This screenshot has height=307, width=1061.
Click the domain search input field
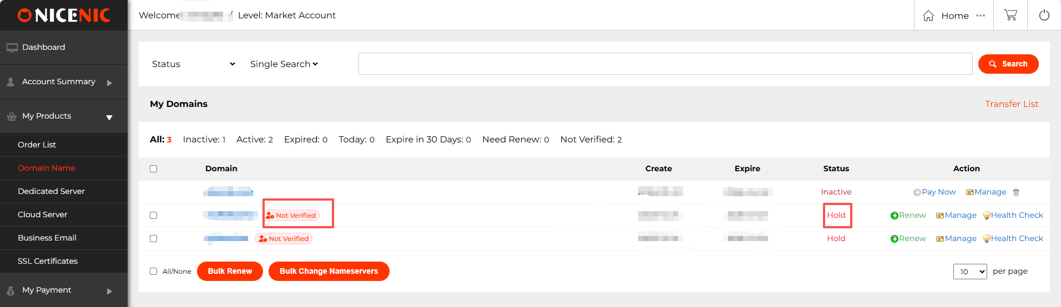[665, 64]
